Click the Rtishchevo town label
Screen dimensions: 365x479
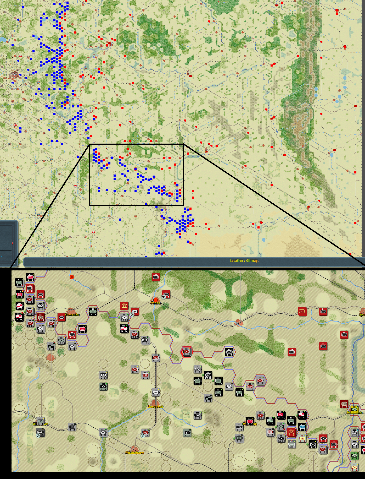click(134, 453)
